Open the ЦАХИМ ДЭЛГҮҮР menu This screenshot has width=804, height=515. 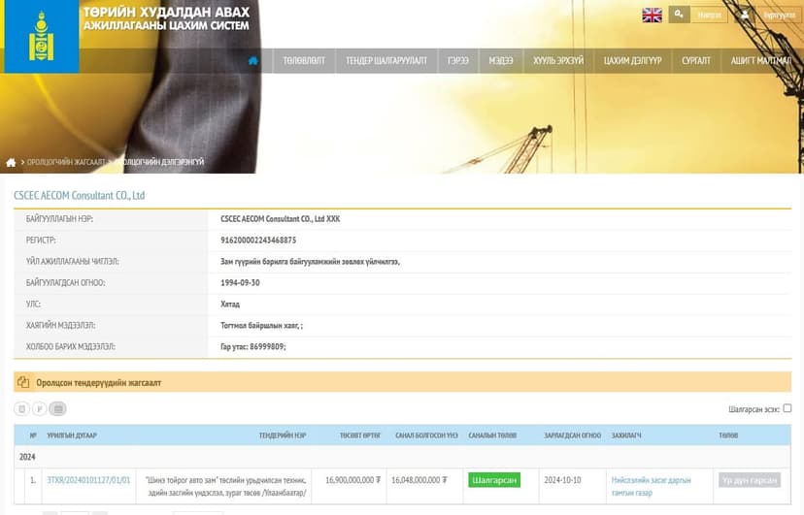tap(632, 61)
